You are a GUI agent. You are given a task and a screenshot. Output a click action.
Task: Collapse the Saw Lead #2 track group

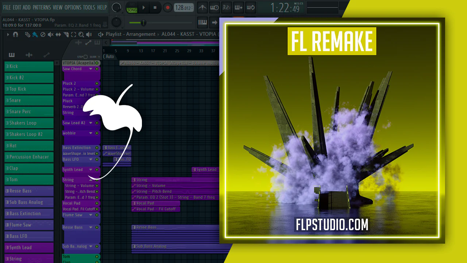[91, 123]
